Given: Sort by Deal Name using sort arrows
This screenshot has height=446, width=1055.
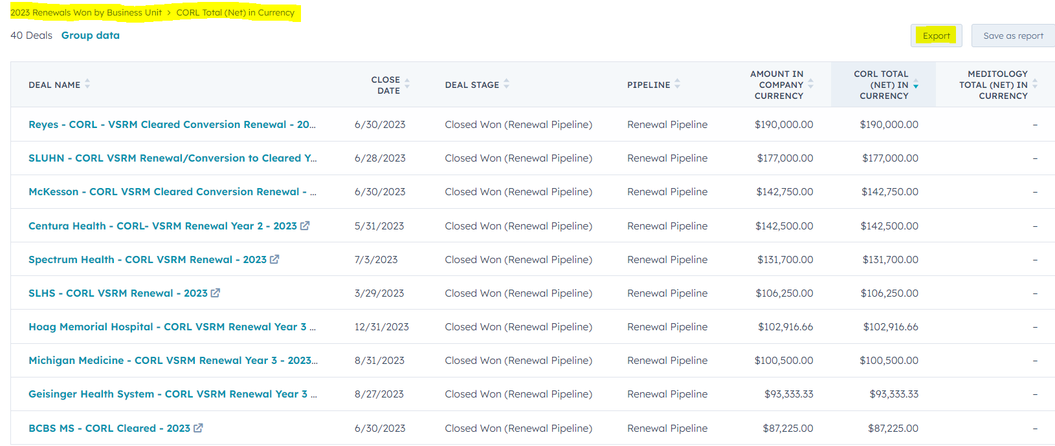Looking at the screenshot, I should 87,84.
